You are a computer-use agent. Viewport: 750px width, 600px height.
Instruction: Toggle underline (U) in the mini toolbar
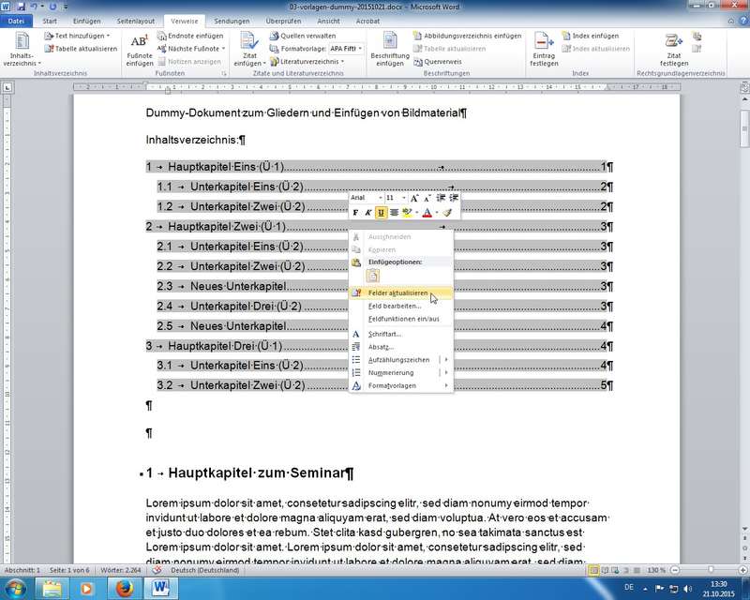(381, 213)
